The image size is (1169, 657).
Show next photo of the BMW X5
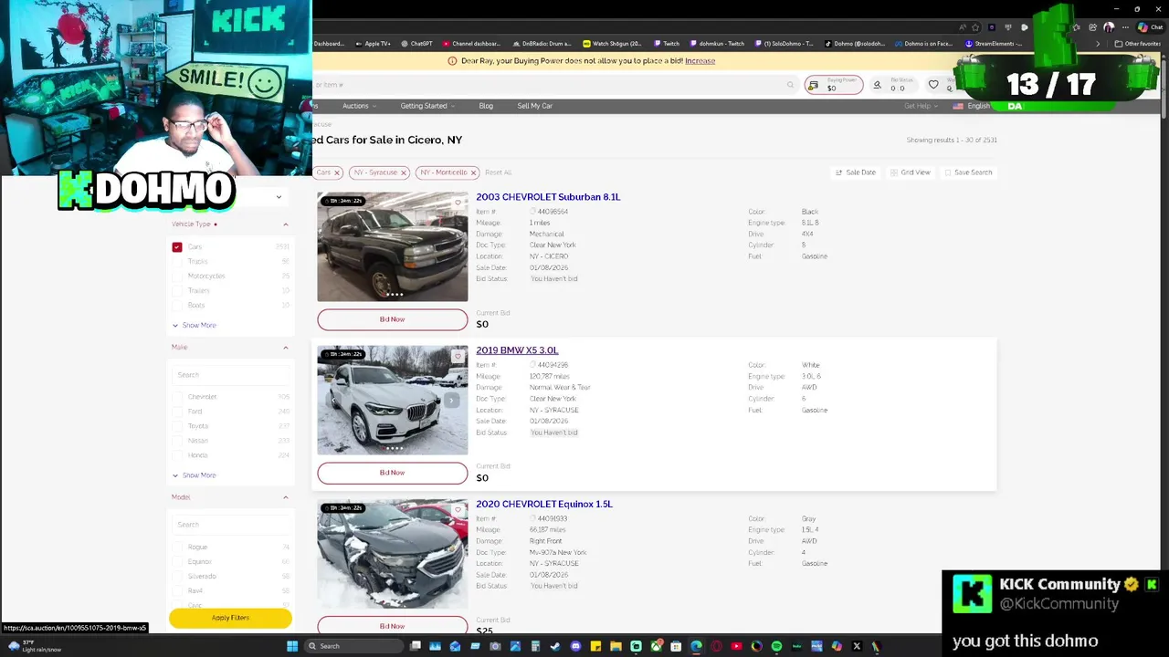pyautogui.click(x=452, y=401)
